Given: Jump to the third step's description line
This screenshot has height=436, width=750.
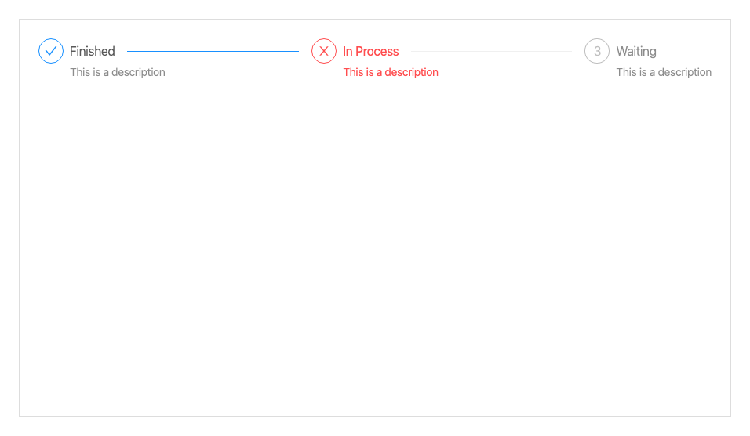Looking at the screenshot, I should pyautogui.click(x=664, y=72).
